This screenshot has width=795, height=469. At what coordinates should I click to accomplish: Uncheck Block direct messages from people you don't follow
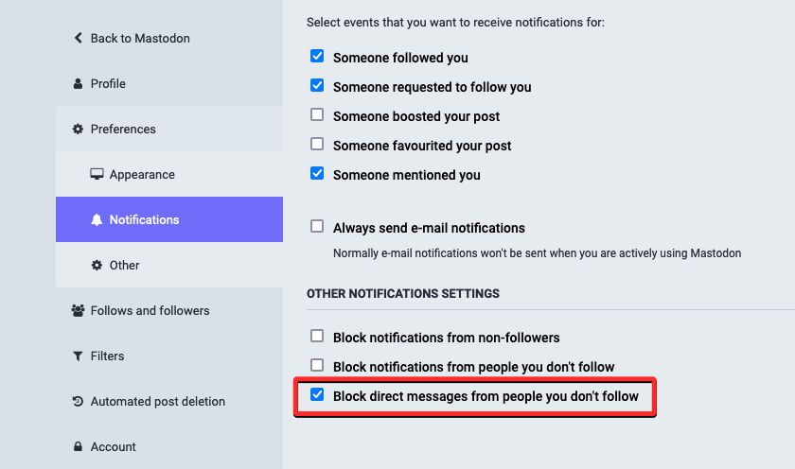click(317, 395)
